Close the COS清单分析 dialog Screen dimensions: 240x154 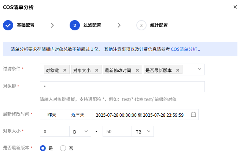point(235,7)
